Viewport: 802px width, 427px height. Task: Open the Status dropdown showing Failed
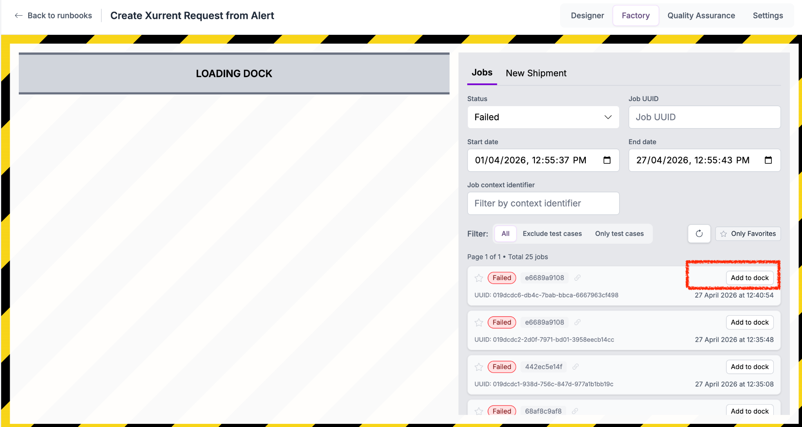pyautogui.click(x=543, y=117)
